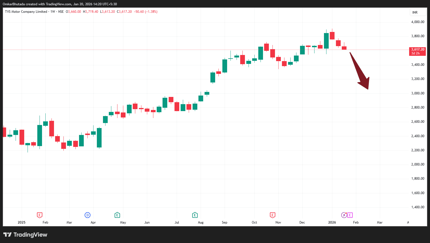The width and height of the screenshot is (430, 243).
Task: Click the 2,800.00 price axis label
Action: click(418, 107)
